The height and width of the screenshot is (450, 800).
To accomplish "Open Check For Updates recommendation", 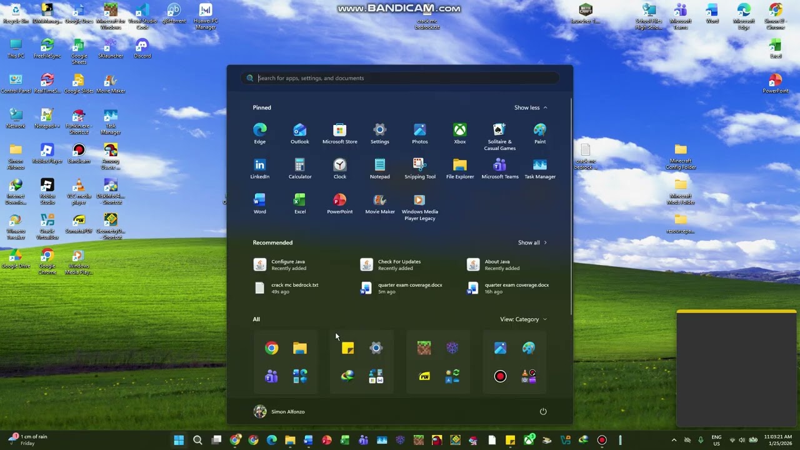I will (407, 265).
